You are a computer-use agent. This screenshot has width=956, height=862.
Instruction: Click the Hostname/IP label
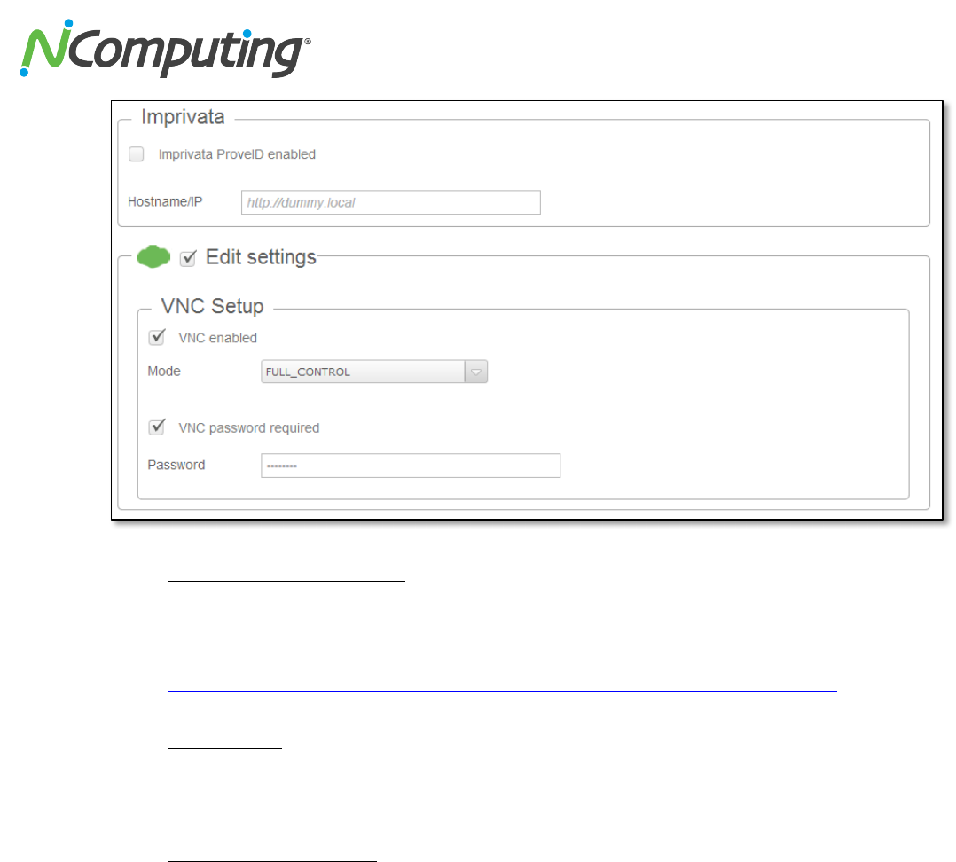click(x=165, y=202)
